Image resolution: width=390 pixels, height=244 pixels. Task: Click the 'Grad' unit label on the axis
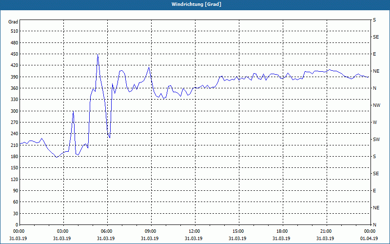13,22
